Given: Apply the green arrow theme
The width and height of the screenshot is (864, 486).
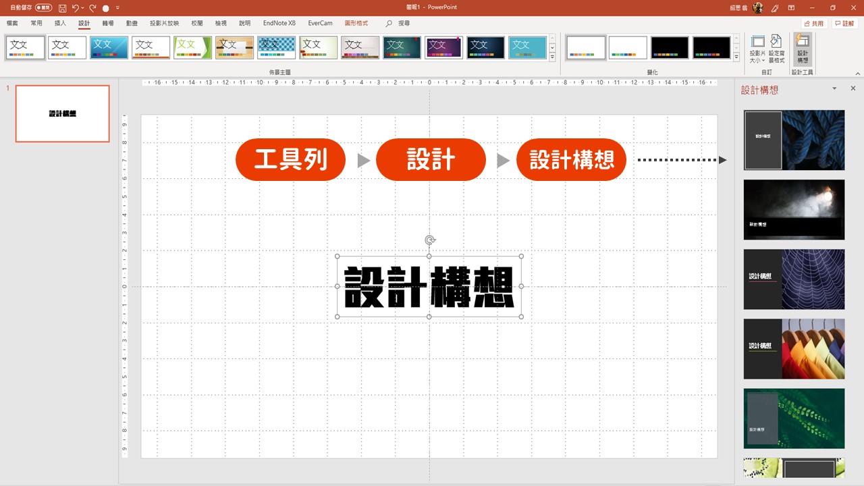Looking at the screenshot, I should coord(192,48).
